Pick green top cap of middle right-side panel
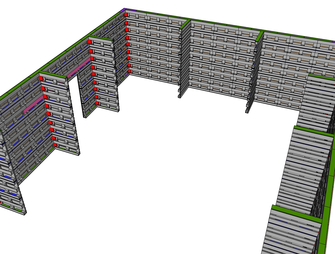This screenshot has width=335, height=254. coord(313,131)
